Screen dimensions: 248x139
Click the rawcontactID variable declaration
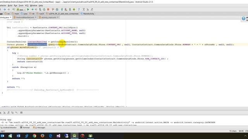point(34,59)
